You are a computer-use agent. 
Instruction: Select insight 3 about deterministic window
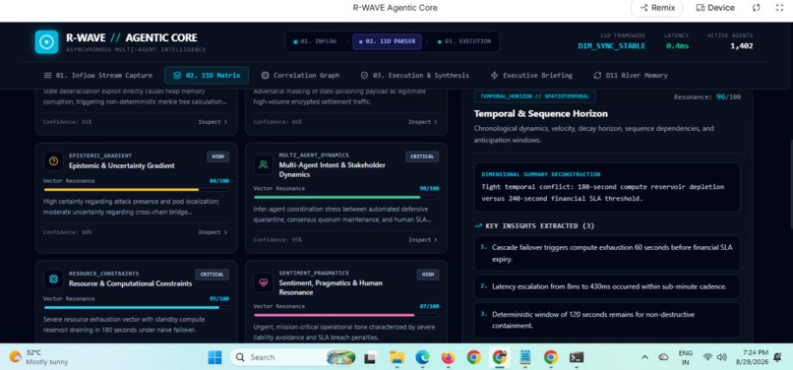coord(607,320)
